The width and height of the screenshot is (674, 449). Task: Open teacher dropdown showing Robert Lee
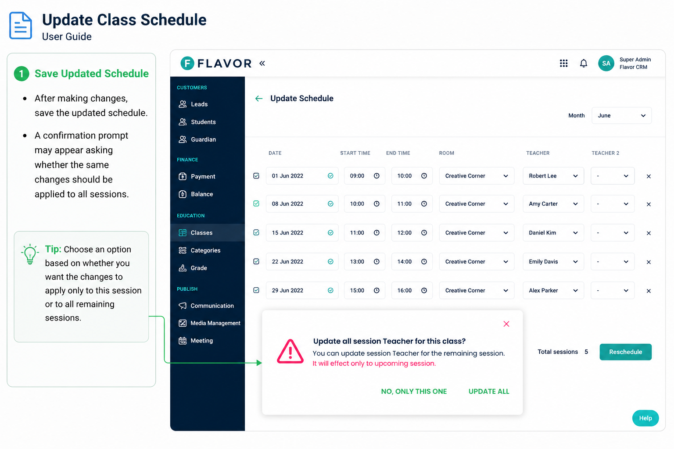tap(553, 176)
